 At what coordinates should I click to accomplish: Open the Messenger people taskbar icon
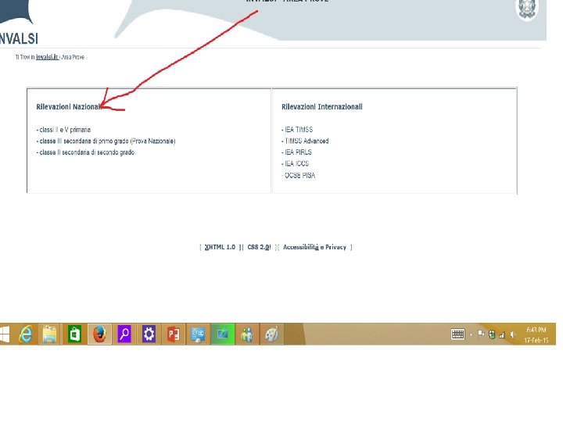pyautogui.click(x=247, y=334)
